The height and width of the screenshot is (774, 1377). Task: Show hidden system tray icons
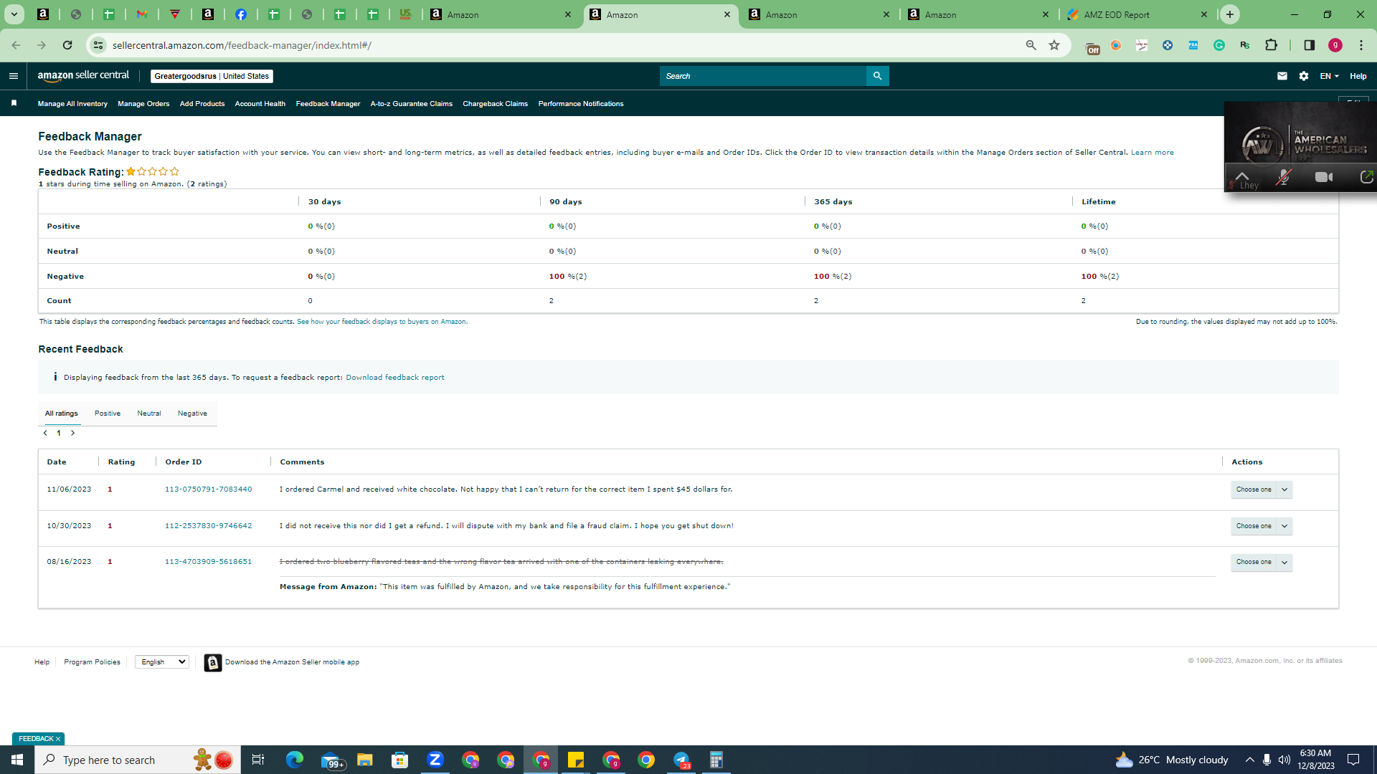[1250, 760]
